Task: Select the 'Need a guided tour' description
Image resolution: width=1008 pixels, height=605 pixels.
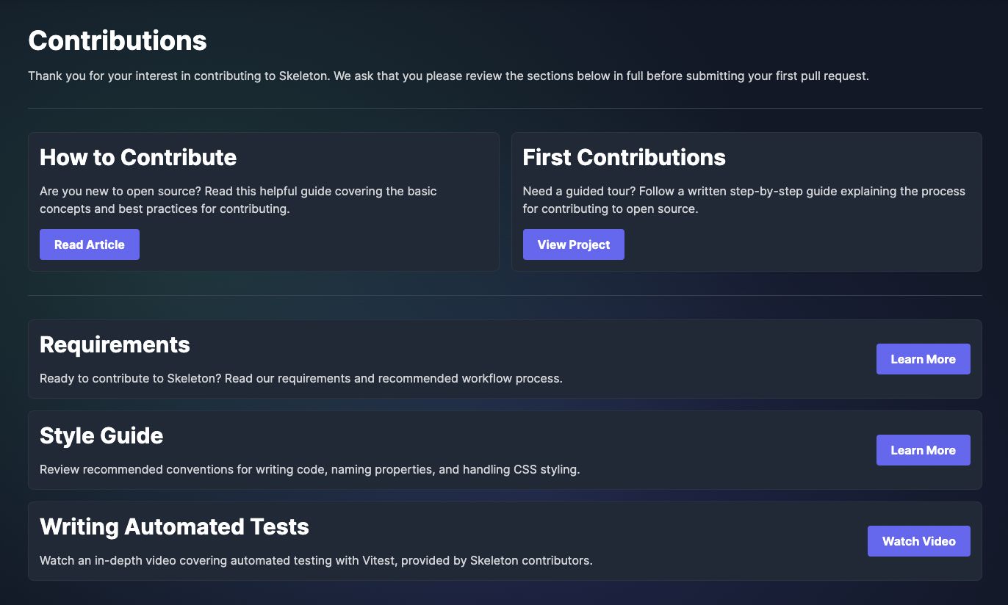Action: [744, 200]
